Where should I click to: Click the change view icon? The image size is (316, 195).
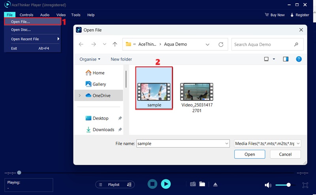click(266, 59)
